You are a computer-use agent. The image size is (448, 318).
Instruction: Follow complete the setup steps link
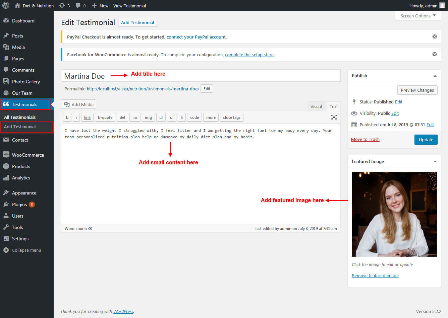pos(249,55)
